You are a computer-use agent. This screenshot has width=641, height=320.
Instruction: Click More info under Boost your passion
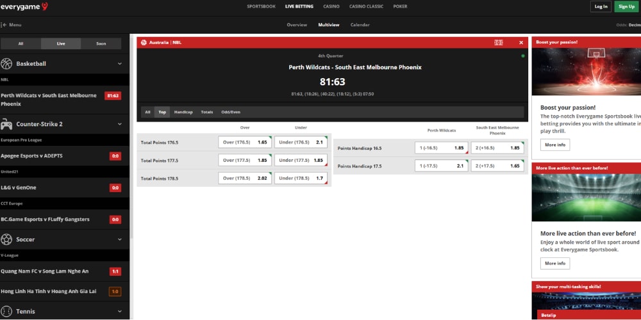click(555, 145)
